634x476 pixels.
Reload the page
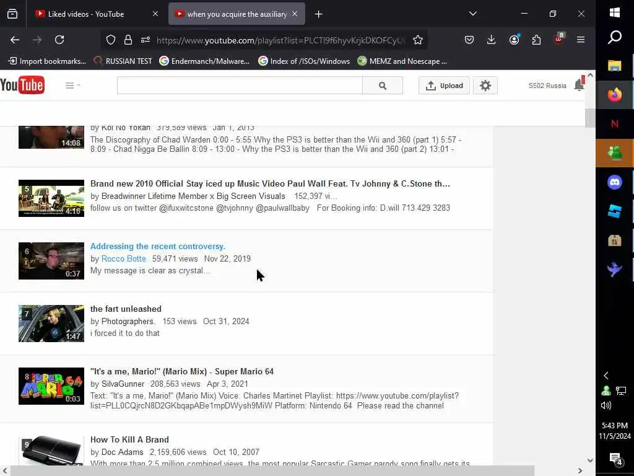click(x=59, y=40)
